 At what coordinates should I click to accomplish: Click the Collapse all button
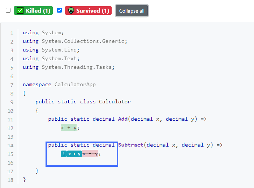(x=132, y=11)
